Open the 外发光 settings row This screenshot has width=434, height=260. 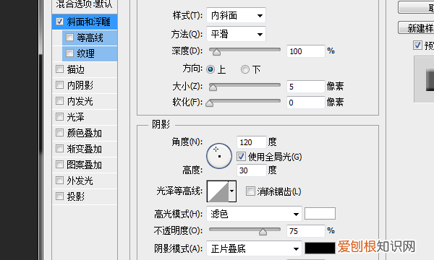(x=85, y=181)
